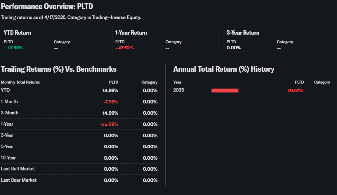Select the 5-Year row label

pos(8,146)
